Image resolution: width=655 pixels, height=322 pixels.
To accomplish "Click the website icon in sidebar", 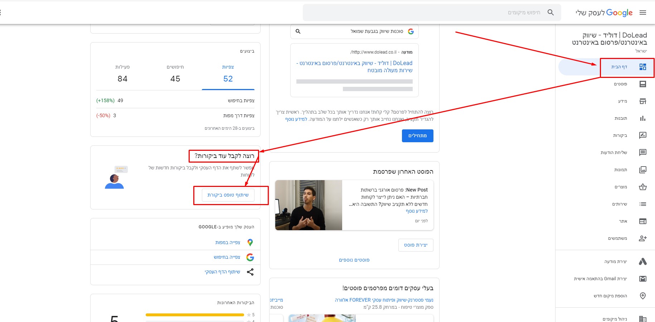I will (643, 221).
